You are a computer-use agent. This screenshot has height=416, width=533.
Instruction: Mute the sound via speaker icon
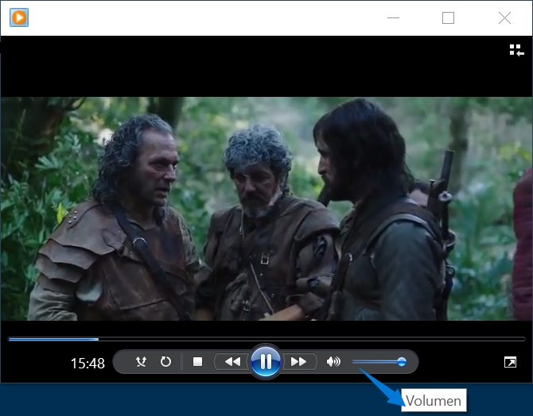pyautogui.click(x=333, y=362)
